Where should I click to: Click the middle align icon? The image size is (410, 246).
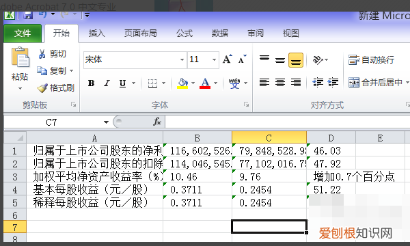280,60
